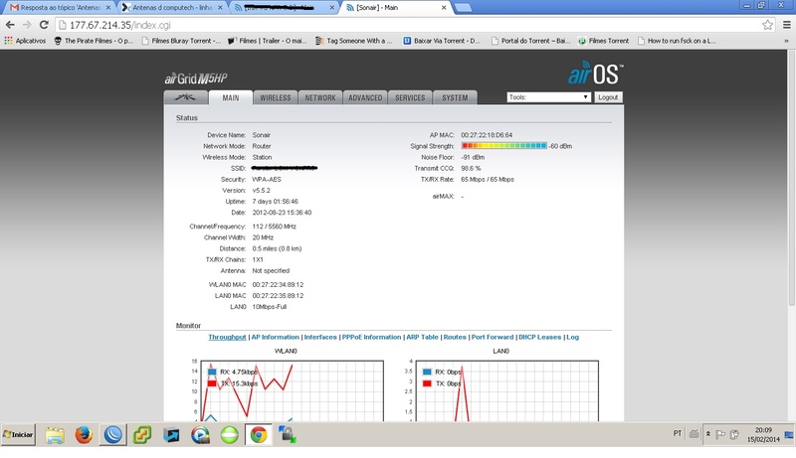Reload the page with the refresh icon
Viewport: 796px width, 458px height.
pyautogui.click(x=44, y=25)
